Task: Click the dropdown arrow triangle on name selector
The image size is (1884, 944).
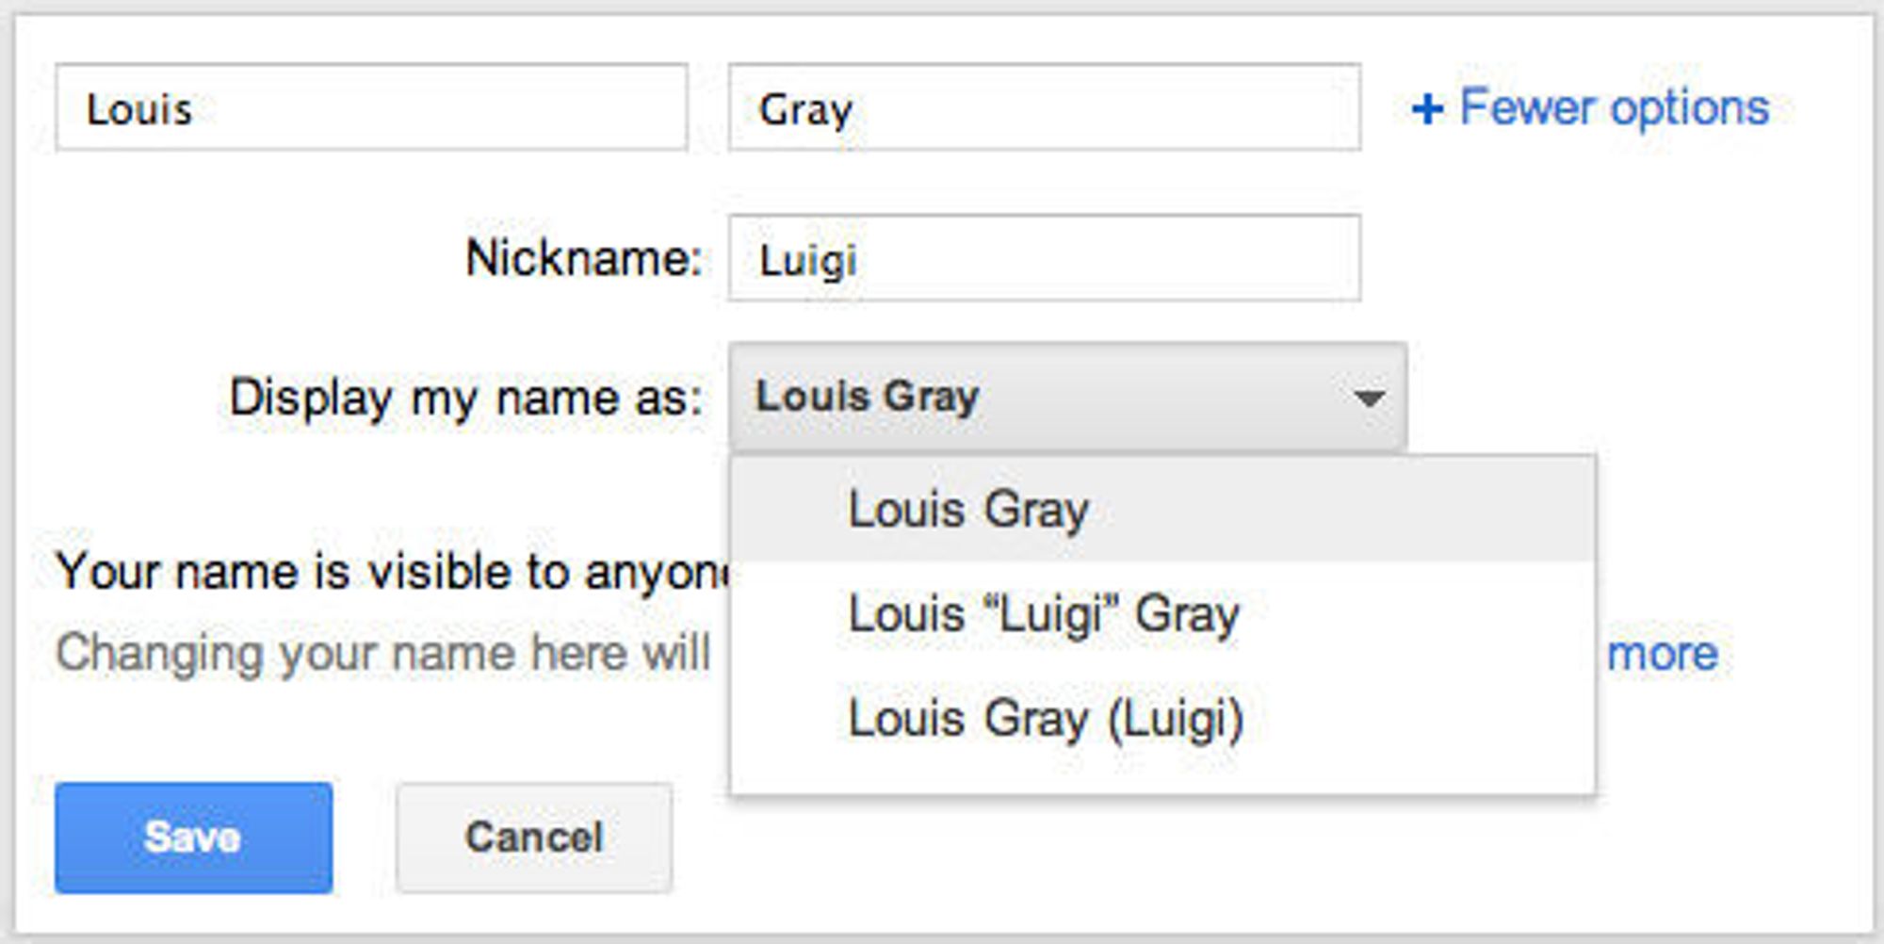Action: 1369,399
